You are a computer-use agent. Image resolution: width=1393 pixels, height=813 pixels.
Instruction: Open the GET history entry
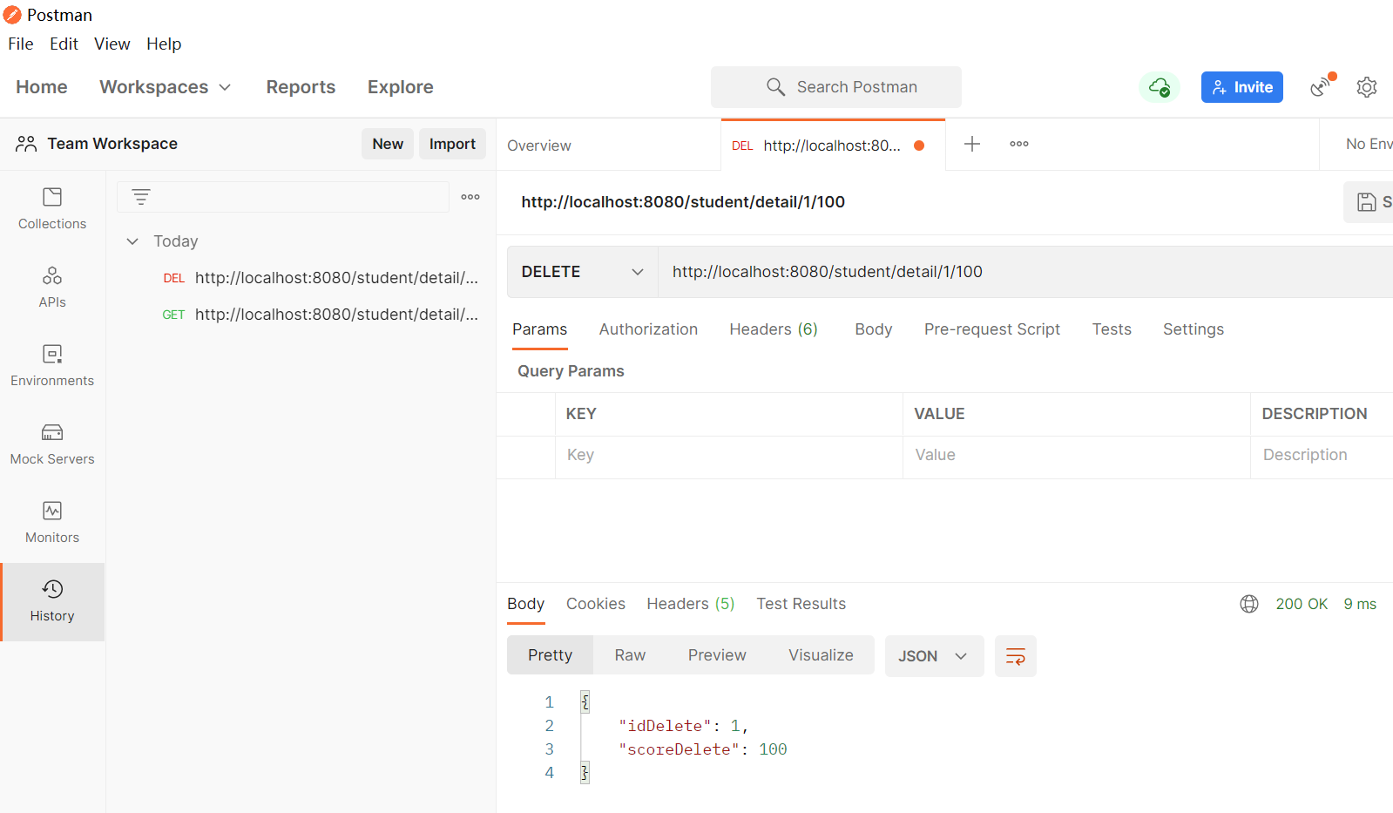pos(321,315)
